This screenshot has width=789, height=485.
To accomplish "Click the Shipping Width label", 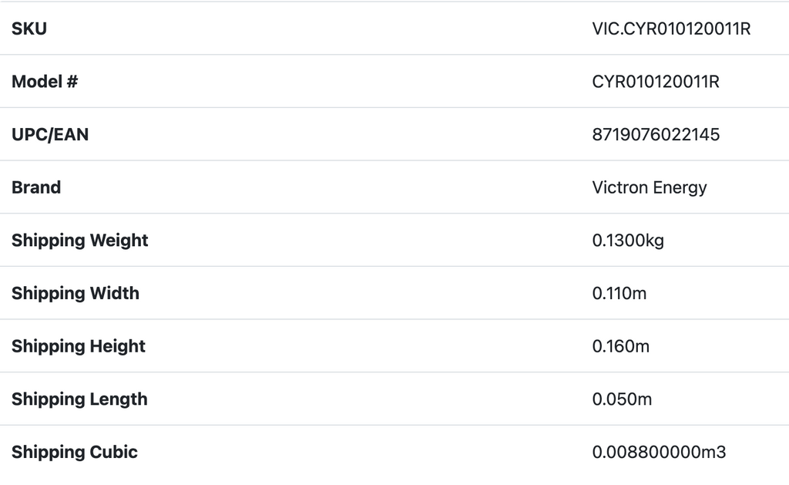I will 76,293.
